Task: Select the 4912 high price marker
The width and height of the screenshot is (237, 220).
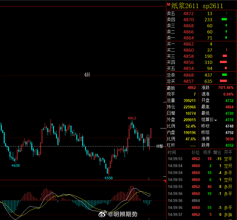Action: (132, 118)
